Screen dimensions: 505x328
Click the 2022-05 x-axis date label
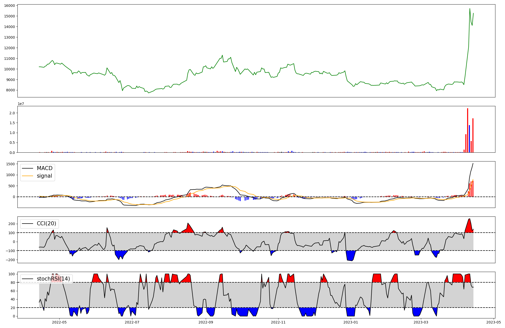pyautogui.click(x=59, y=322)
